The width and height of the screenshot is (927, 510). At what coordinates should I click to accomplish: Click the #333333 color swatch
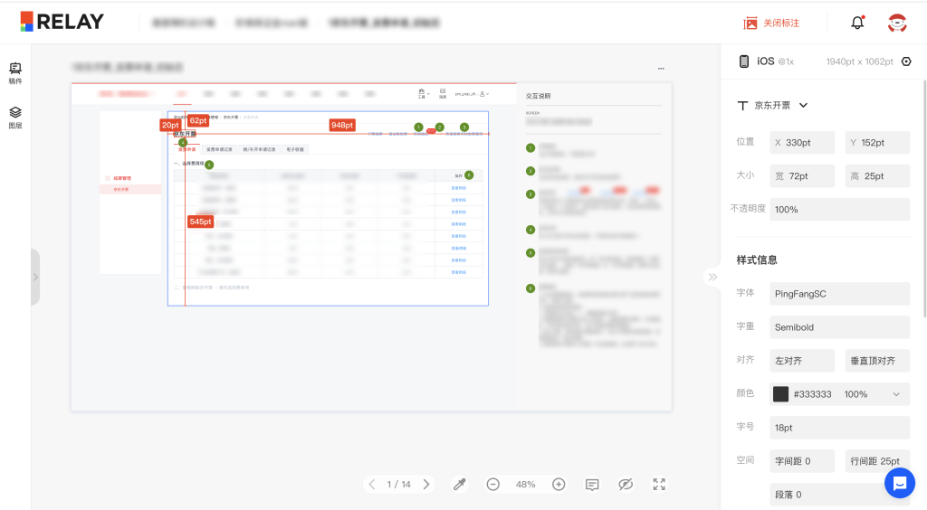click(780, 393)
